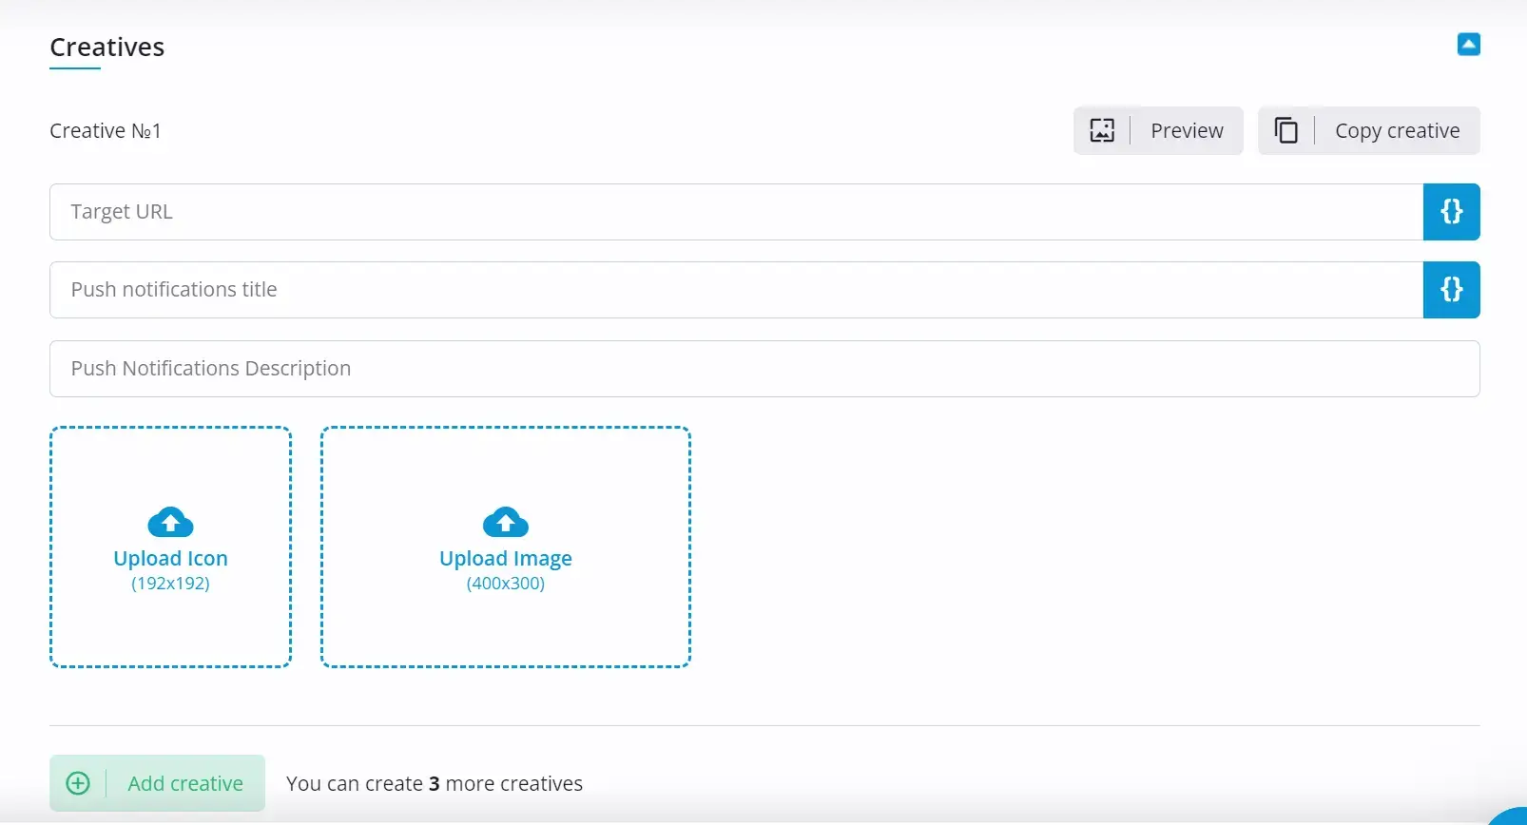Open macros for Push notifications title field

coord(1451,290)
